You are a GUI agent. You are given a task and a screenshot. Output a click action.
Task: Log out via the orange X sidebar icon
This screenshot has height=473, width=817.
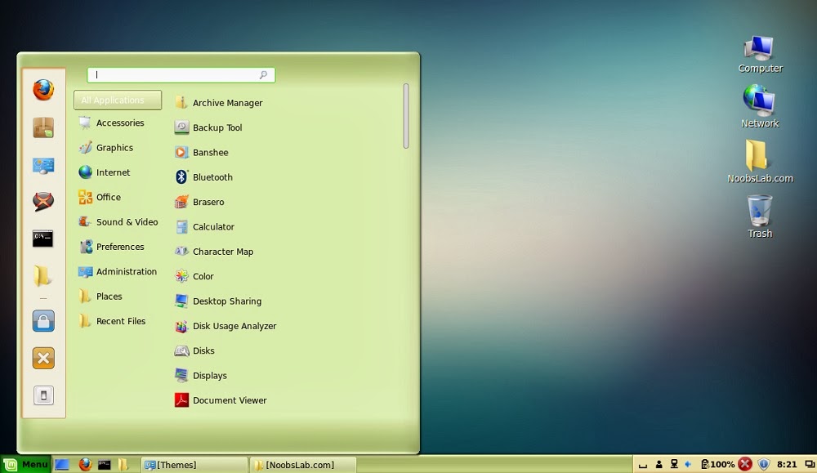point(42,357)
